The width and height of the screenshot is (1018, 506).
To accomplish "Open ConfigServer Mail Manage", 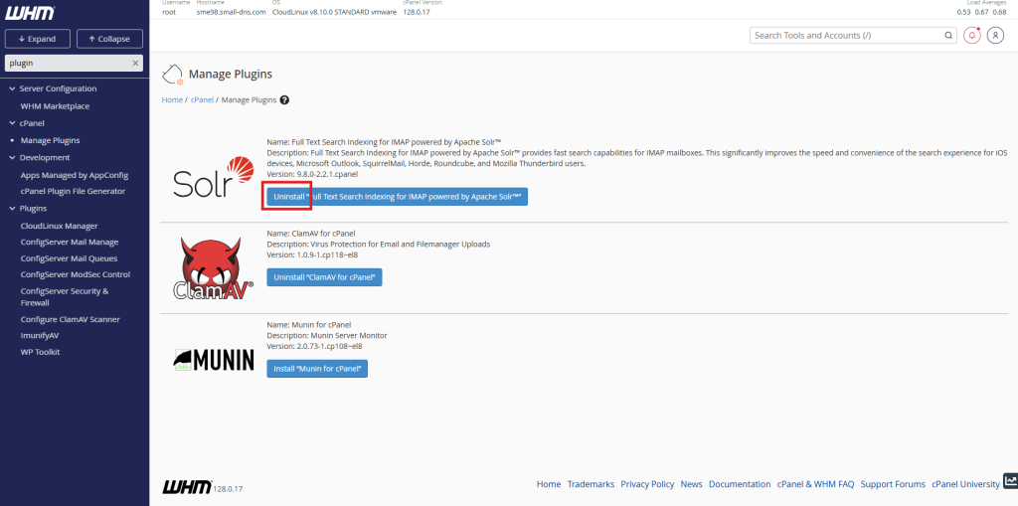I will [x=70, y=242].
